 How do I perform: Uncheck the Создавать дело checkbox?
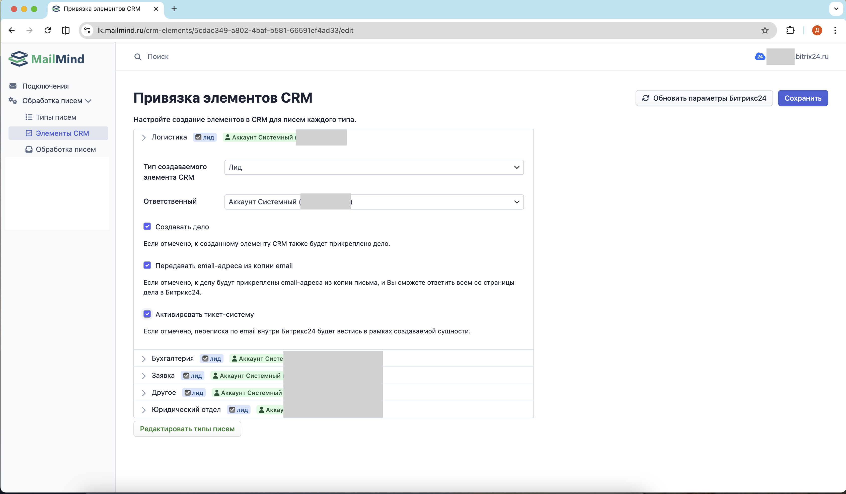[x=147, y=227]
